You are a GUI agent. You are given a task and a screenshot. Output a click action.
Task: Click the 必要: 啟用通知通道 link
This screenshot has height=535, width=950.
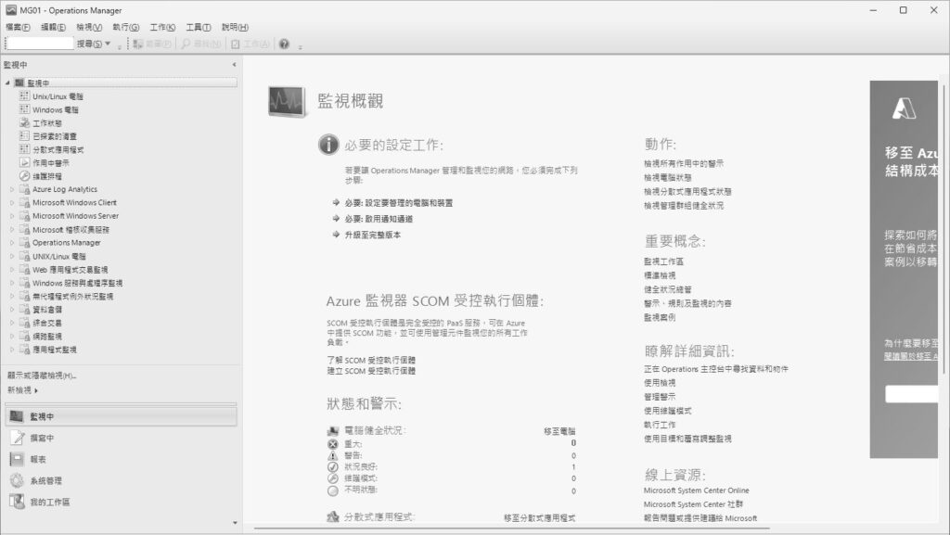click(379, 219)
